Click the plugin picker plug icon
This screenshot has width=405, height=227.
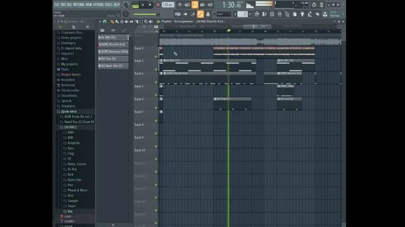coord(302,15)
